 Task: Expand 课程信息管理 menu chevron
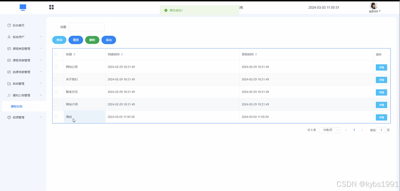(41, 60)
